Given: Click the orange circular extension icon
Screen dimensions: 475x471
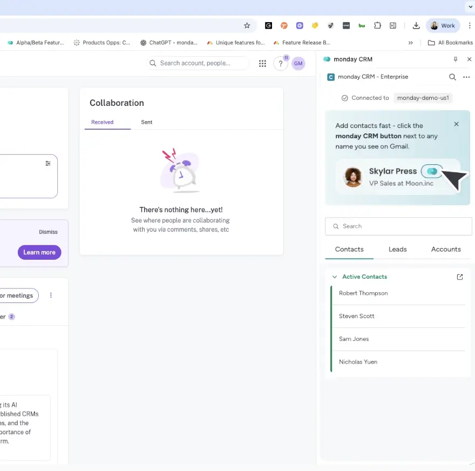Looking at the screenshot, I should pos(284,25).
